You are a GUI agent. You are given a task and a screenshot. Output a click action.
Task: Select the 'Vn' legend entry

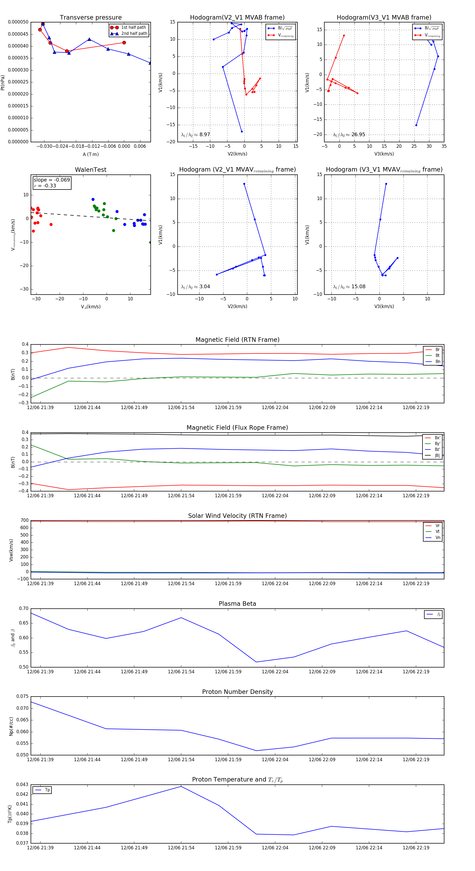pyautogui.click(x=433, y=538)
